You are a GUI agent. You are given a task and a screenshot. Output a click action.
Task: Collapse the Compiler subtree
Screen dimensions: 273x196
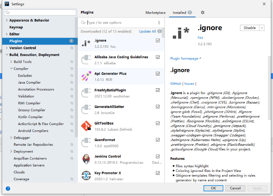click(x=11, y=69)
